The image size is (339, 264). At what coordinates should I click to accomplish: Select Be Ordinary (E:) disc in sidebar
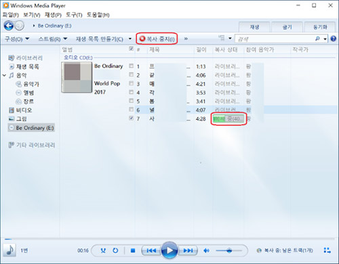coord(31,128)
